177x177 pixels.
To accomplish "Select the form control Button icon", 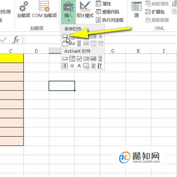I will tap(65, 36).
